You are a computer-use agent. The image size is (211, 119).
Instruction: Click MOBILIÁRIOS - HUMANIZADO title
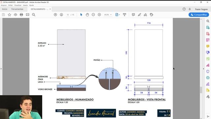(x=75, y=99)
